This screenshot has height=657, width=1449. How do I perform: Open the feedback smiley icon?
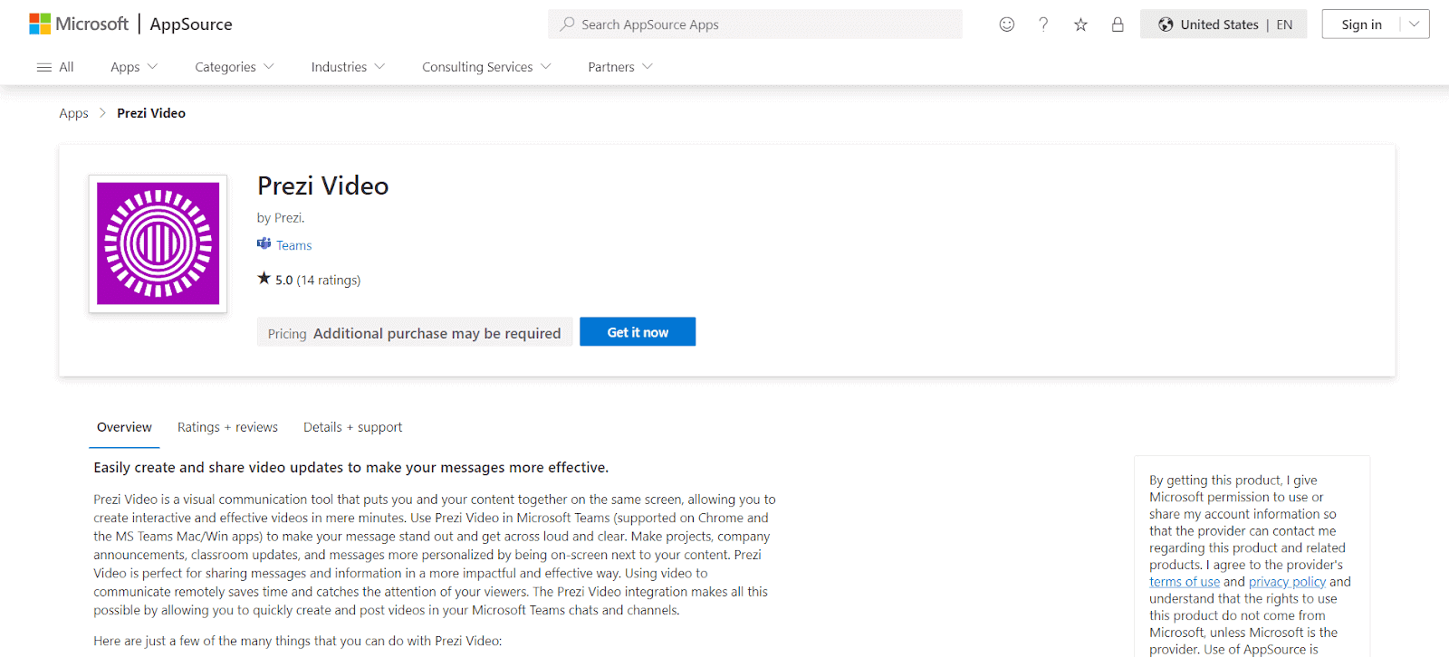[x=1006, y=24]
